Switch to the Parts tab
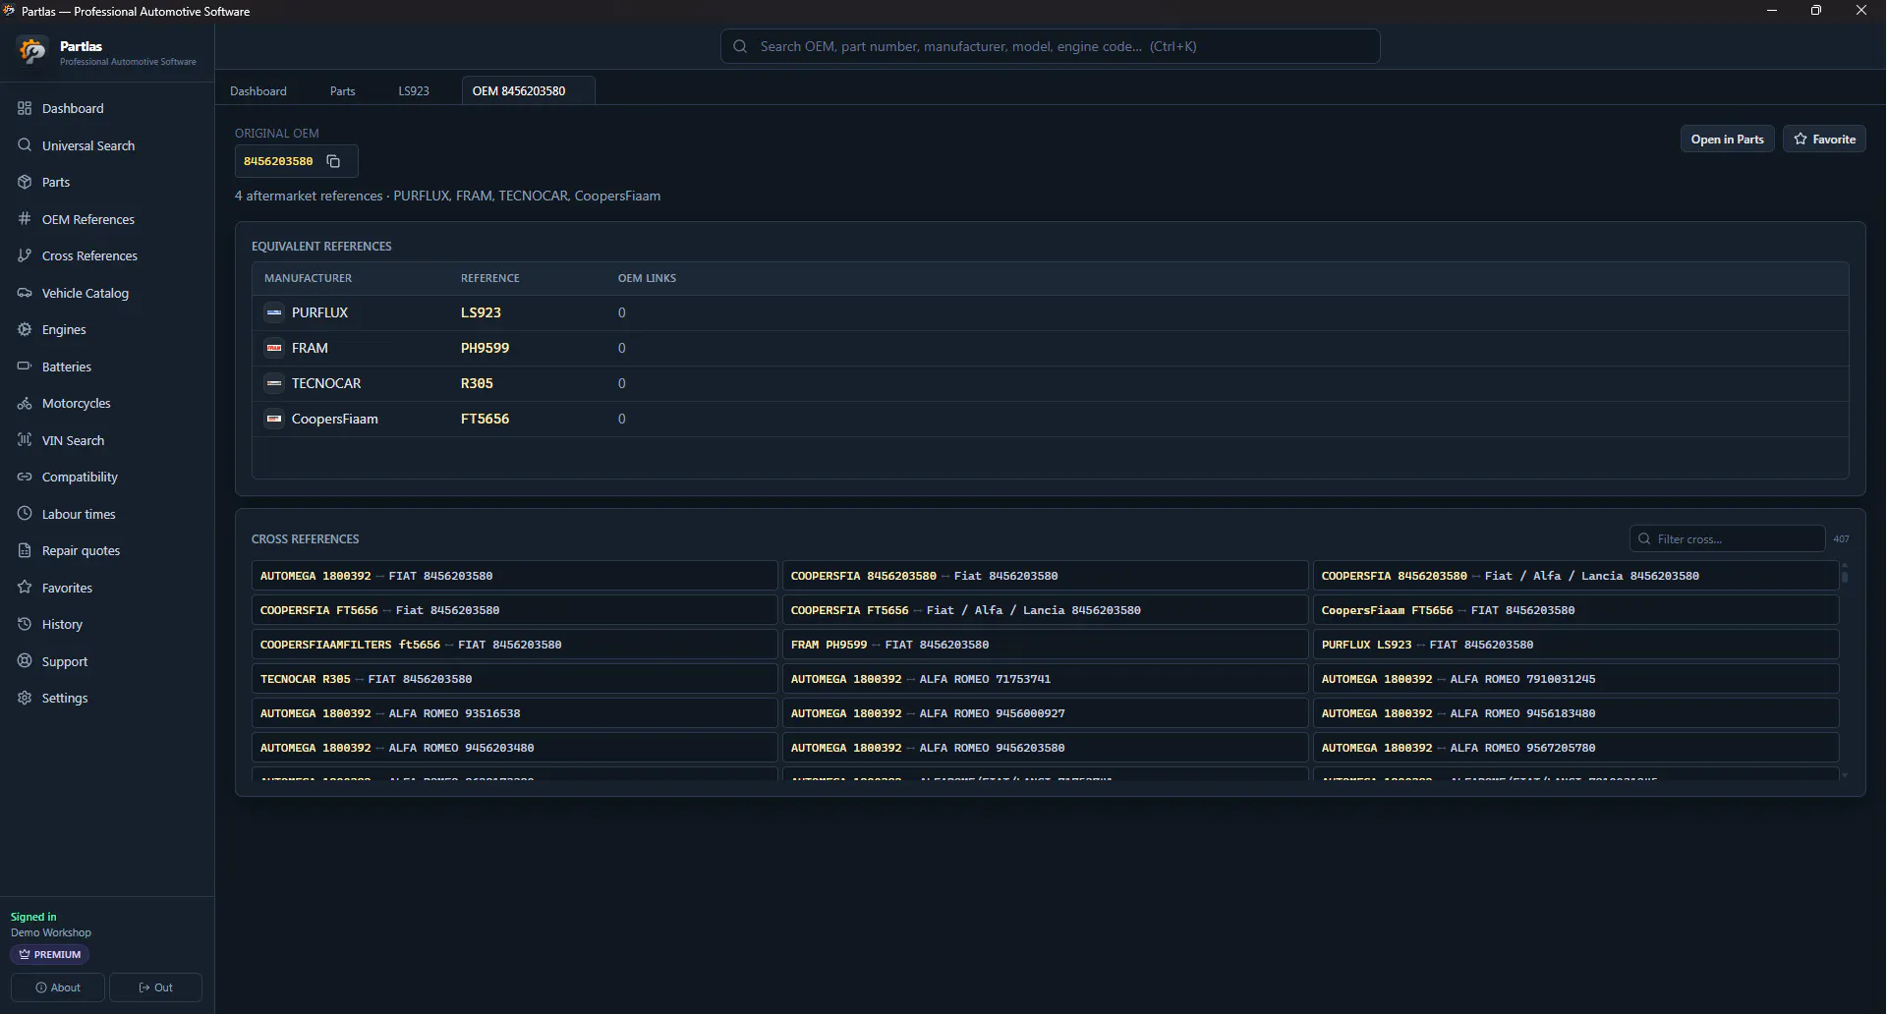 pyautogui.click(x=343, y=91)
